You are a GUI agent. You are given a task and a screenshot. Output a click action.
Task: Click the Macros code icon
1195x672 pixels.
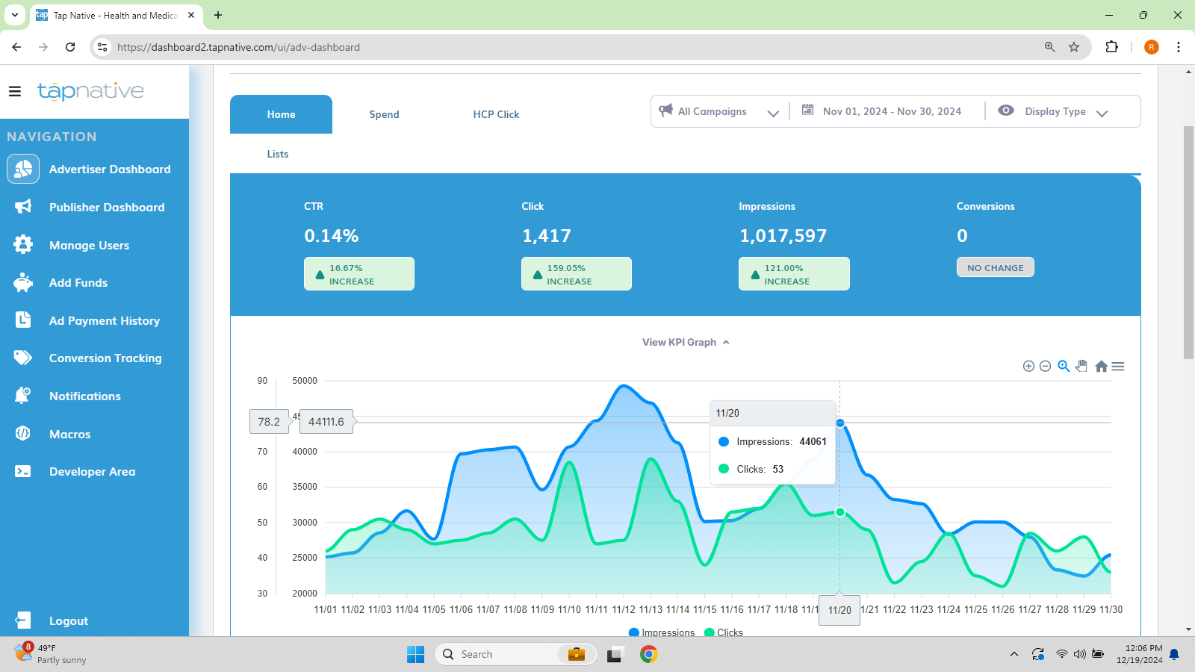click(x=23, y=434)
